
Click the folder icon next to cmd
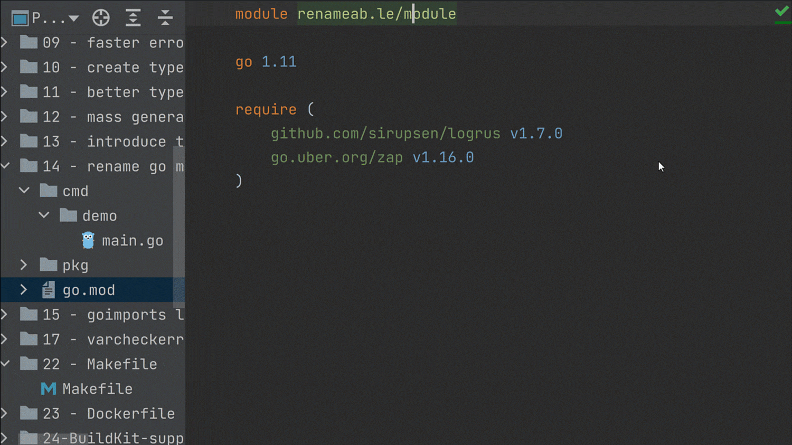(x=48, y=191)
